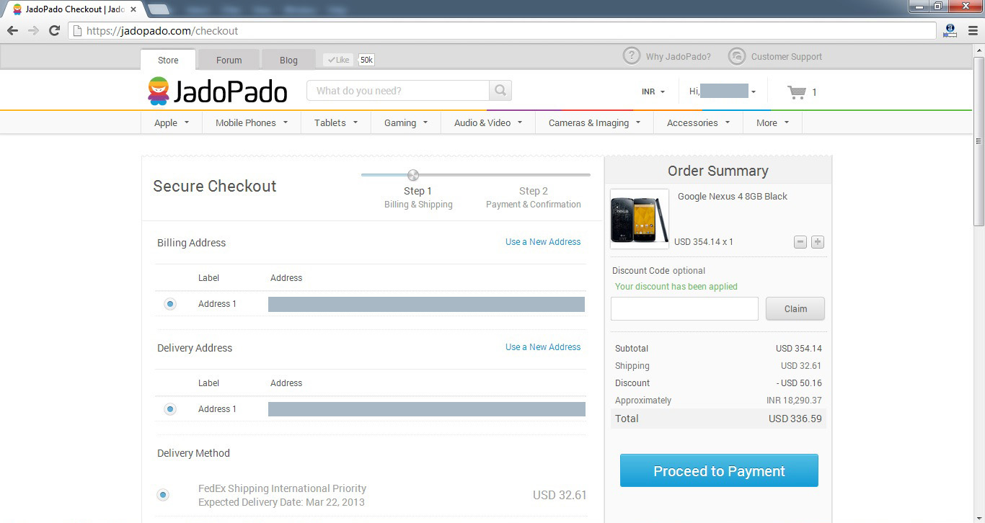Viewport: 985px width, 523px height.
Task: Open the Customer Support link
Action: [x=787, y=57]
